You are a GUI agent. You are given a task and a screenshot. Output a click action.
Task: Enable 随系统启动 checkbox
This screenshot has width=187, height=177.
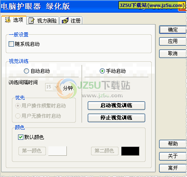click(11, 44)
